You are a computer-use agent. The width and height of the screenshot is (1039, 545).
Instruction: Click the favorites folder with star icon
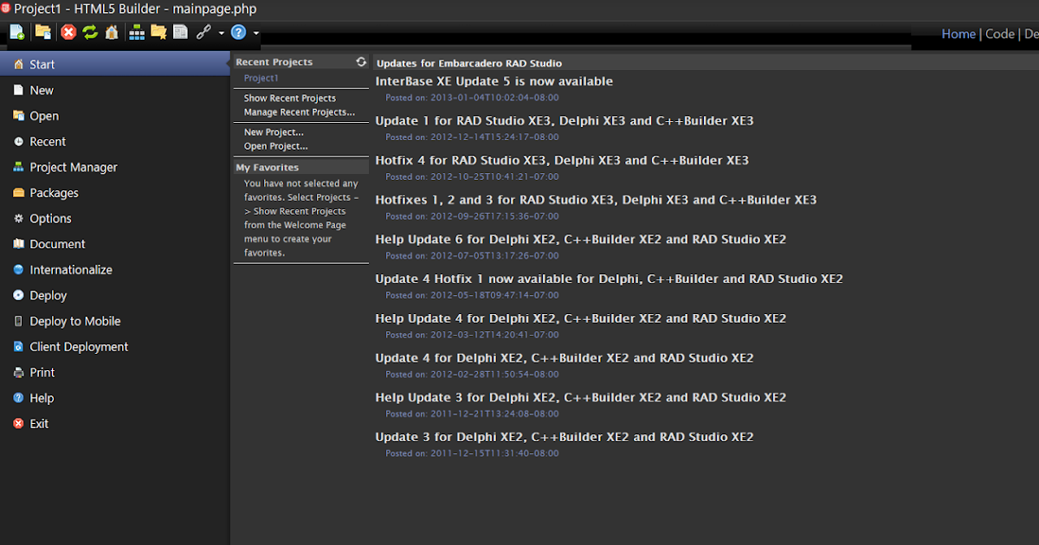[158, 33]
